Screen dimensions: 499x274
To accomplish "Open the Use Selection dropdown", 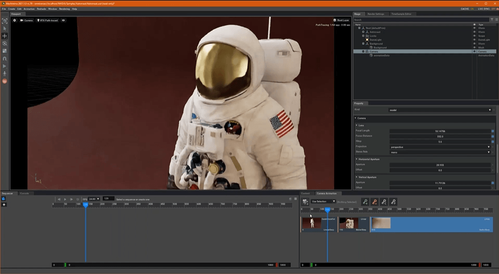I will pos(323,201).
